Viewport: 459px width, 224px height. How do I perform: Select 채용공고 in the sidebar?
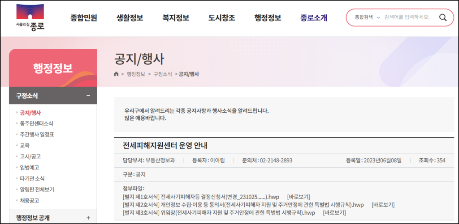pos(29,201)
